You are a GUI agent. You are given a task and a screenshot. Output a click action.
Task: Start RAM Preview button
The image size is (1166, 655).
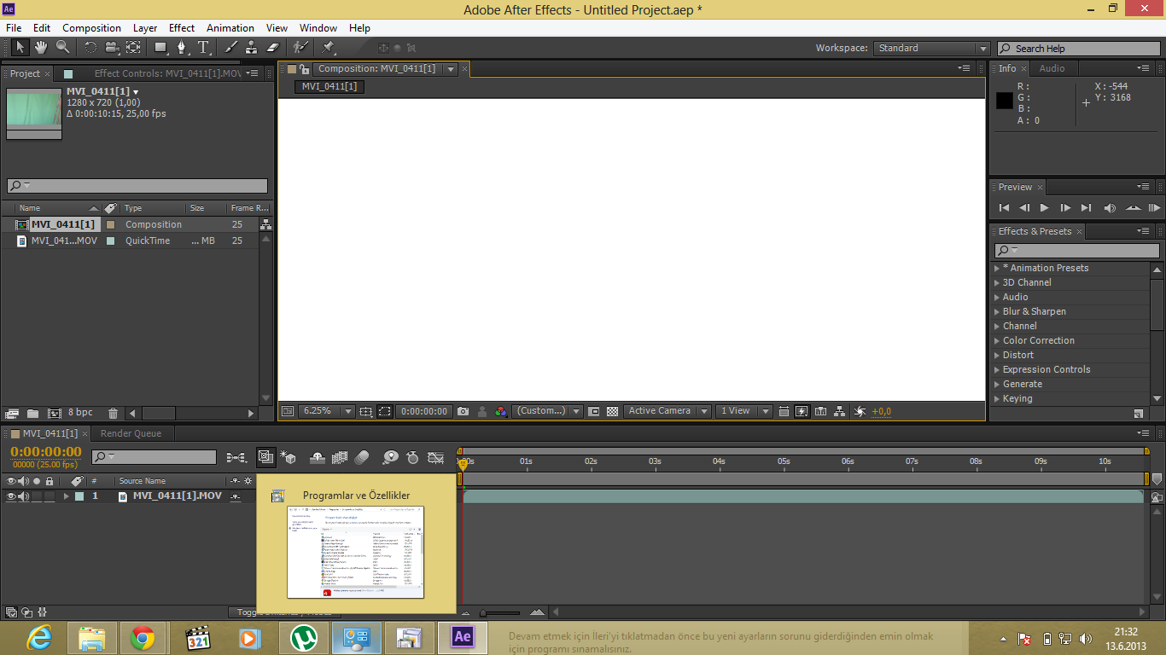[1154, 207]
